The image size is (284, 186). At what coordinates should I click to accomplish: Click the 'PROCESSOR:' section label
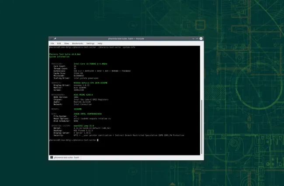(x=57, y=64)
